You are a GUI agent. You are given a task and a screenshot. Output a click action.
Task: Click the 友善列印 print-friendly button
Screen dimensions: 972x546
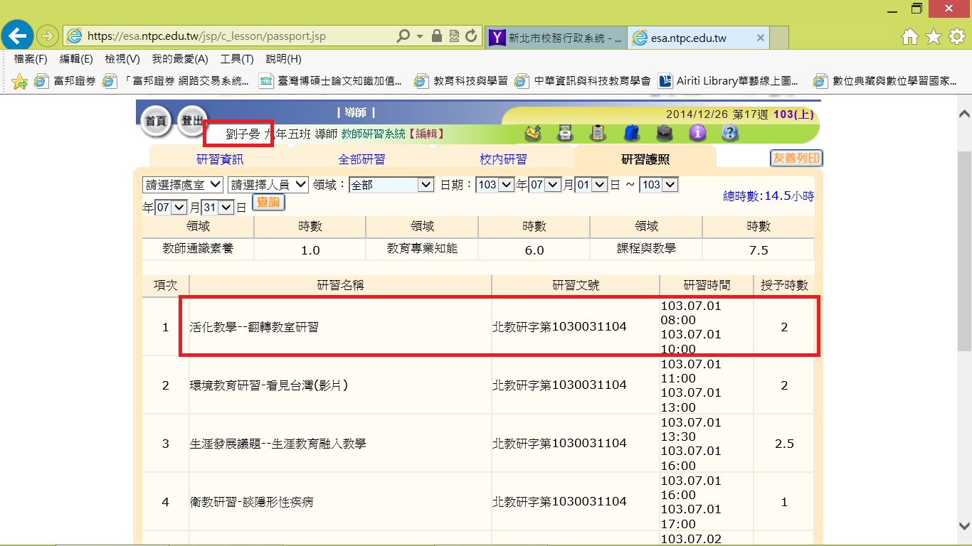[796, 159]
